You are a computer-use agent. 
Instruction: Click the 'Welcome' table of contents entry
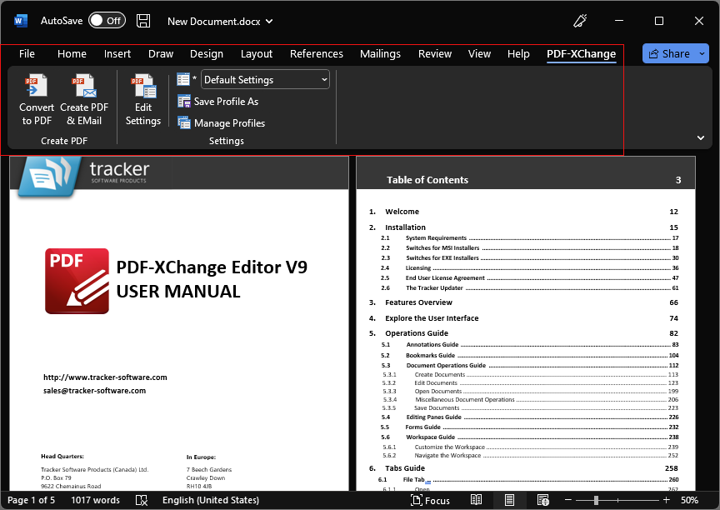point(402,212)
